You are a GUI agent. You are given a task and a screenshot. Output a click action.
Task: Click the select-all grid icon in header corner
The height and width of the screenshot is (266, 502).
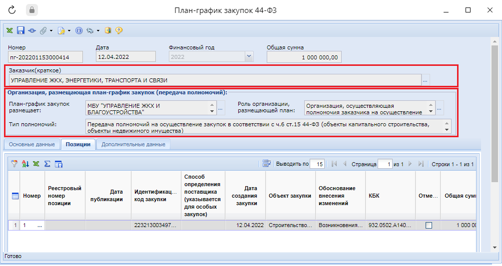click(x=14, y=196)
